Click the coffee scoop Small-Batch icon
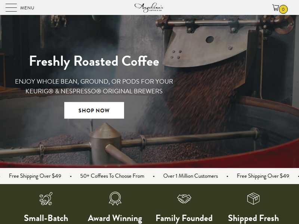This screenshot has height=224, width=299. coord(46,199)
